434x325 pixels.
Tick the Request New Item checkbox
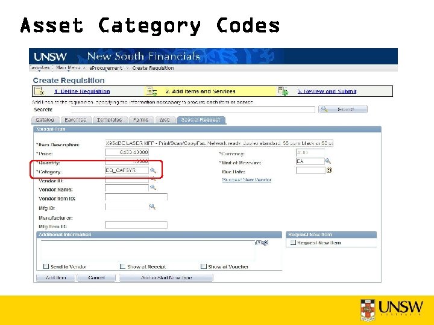coord(293,243)
